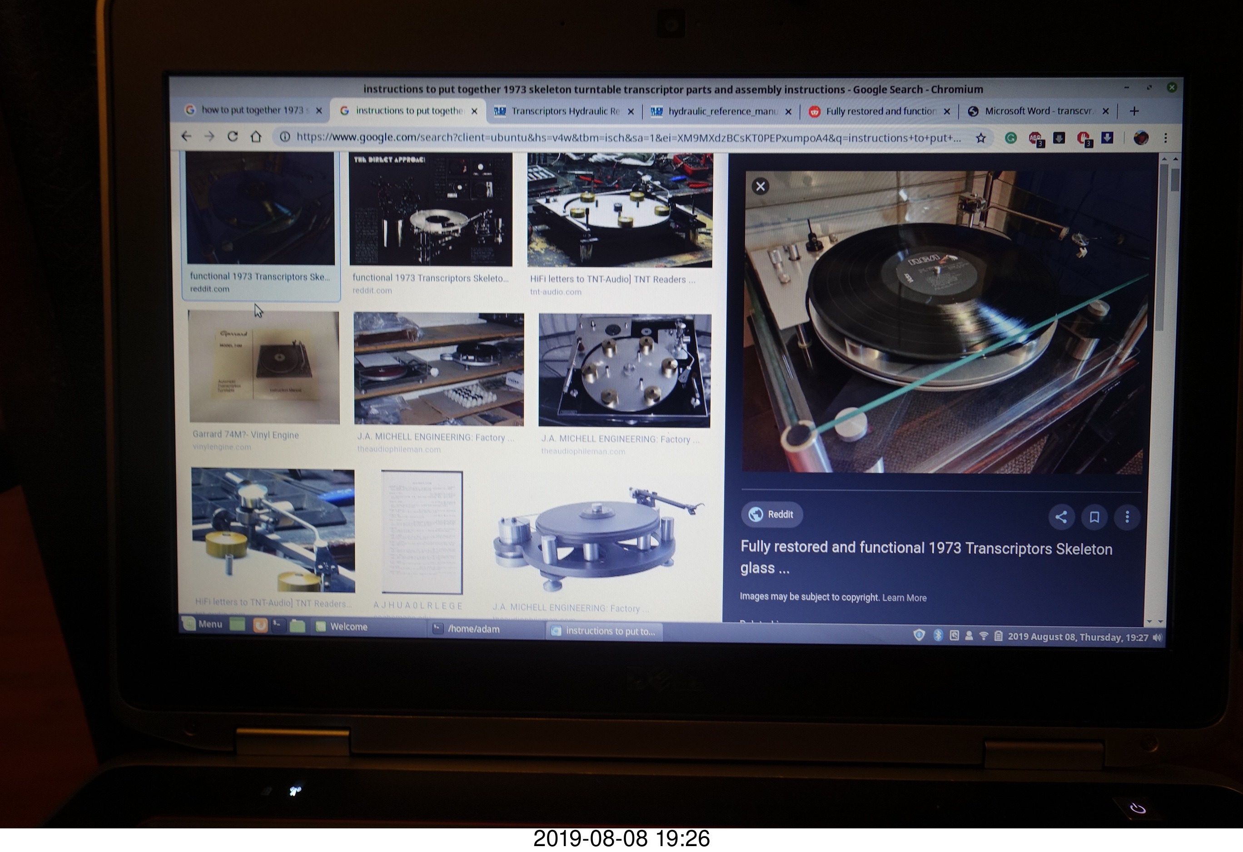This screenshot has width=1243, height=852.
Task: Go to the browser home page
Action: tap(256, 137)
